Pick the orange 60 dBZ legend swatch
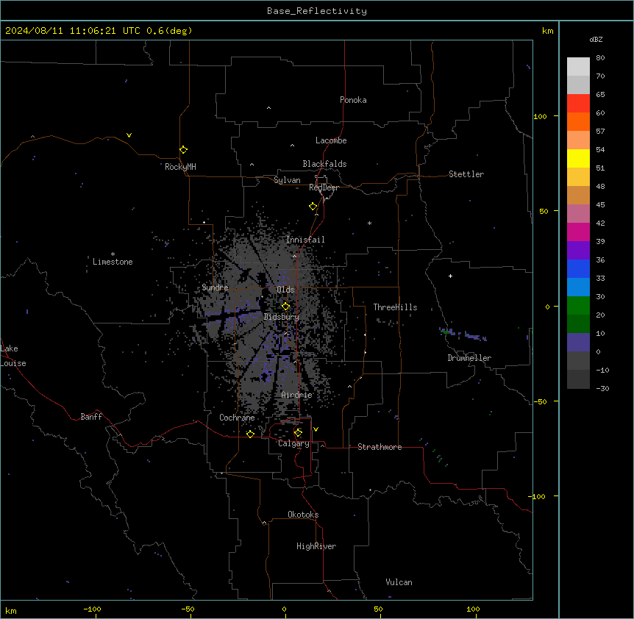 pyautogui.click(x=578, y=121)
